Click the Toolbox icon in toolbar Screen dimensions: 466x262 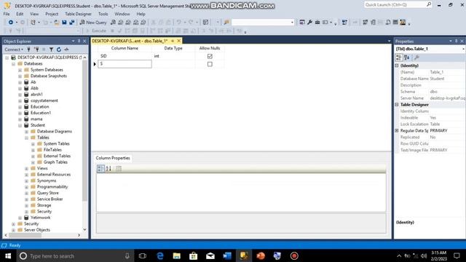pyautogui.click(x=317, y=23)
